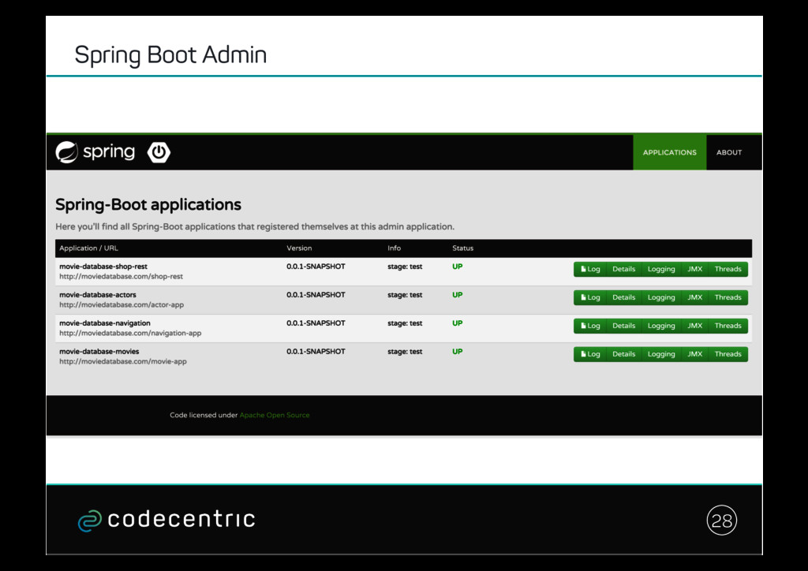Open Details for movie-database-shop-rest
The image size is (808, 571).
(x=623, y=269)
